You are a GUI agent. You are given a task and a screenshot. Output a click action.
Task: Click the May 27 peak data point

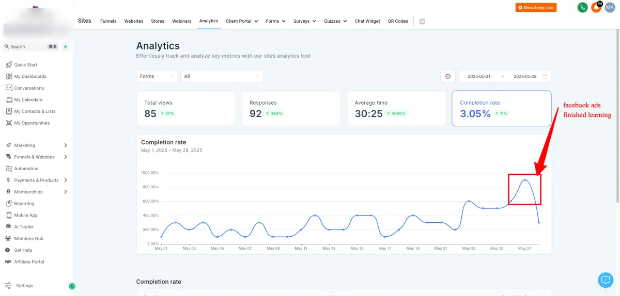[x=524, y=180]
